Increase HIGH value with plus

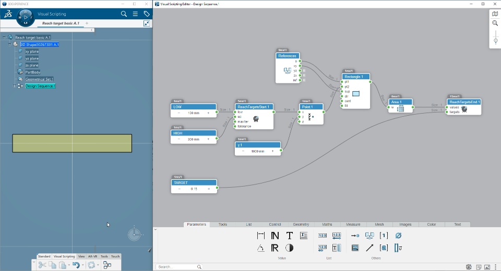coord(208,139)
